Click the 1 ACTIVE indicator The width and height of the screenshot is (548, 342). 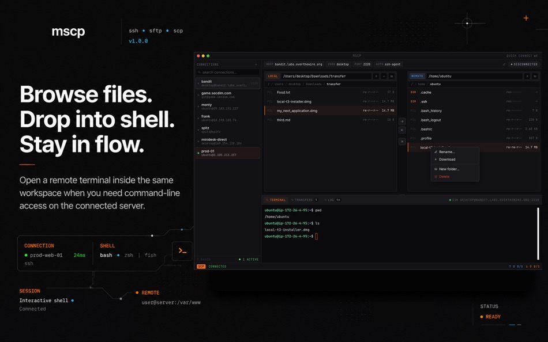[249, 259]
